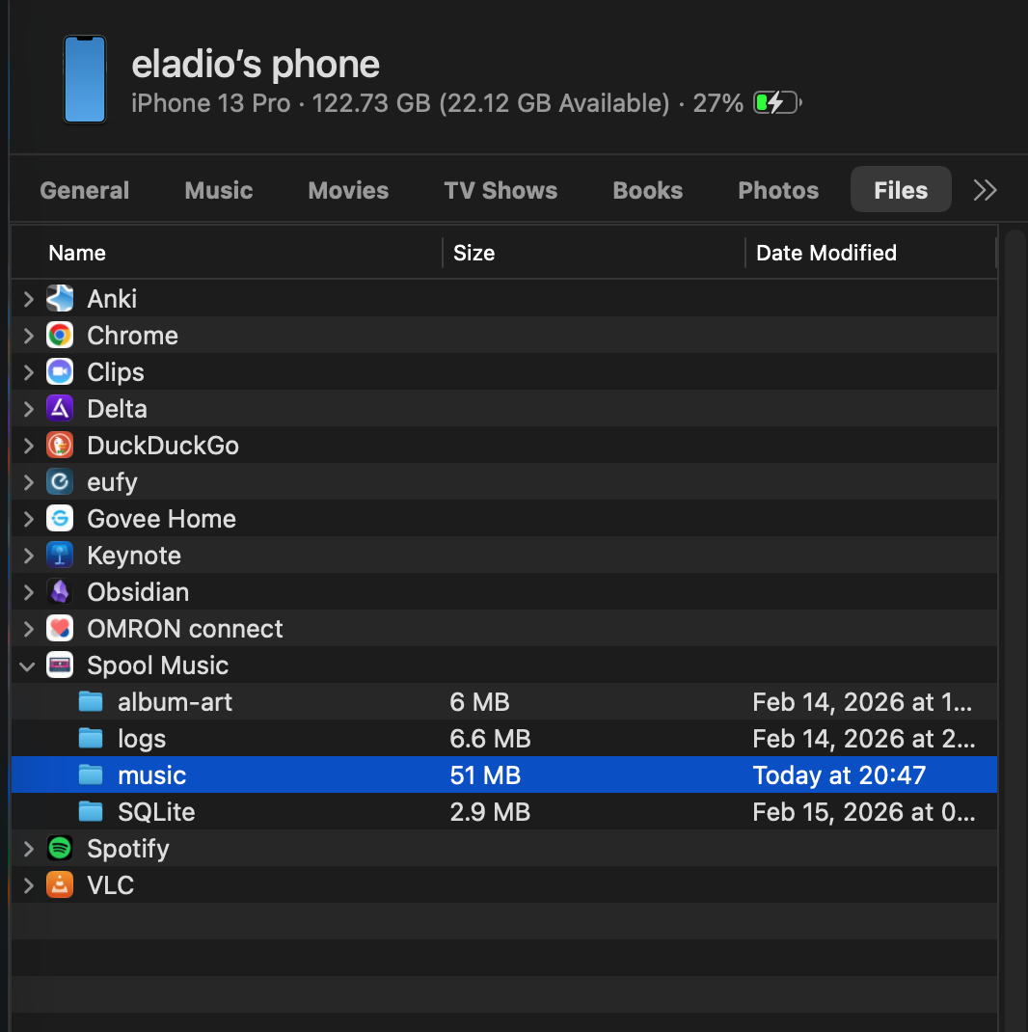
Task: Click the Chrome app icon
Action: click(x=60, y=336)
